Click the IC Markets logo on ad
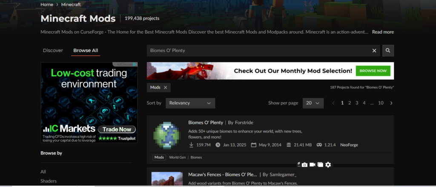Image resolution: width=436 pixels, height=187 pixels. click(69, 129)
